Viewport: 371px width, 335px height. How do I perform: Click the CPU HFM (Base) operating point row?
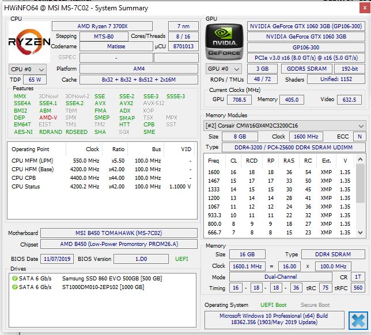pyautogui.click(x=102, y=170)
